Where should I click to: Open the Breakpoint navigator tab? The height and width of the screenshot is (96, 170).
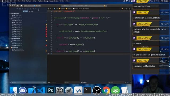point(36,9)
